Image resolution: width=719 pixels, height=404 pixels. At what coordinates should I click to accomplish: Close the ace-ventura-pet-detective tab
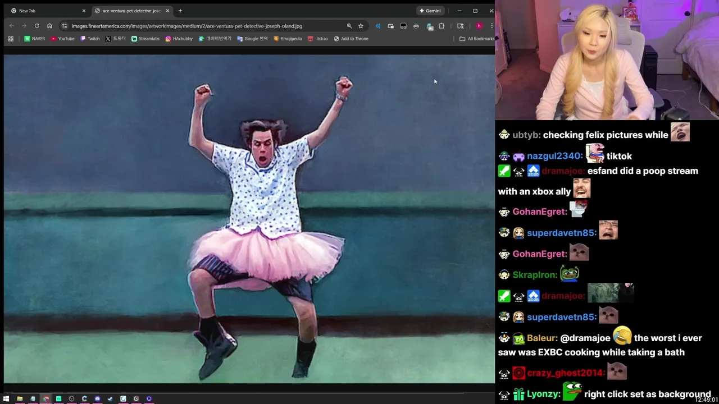click(x=167, y=11)
